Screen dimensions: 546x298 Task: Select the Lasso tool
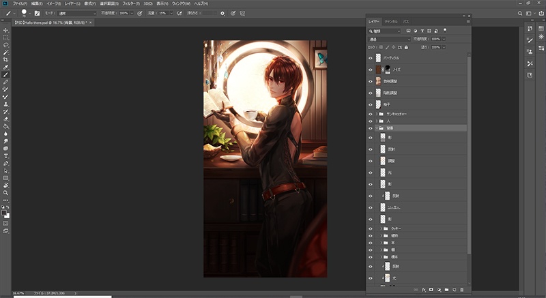click(5, 45)
